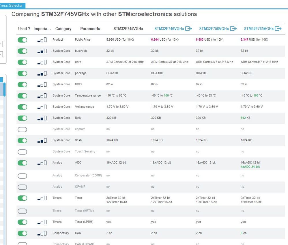
Task: Set importance bars for Voltage range row
Action: (x=42, y=107)
